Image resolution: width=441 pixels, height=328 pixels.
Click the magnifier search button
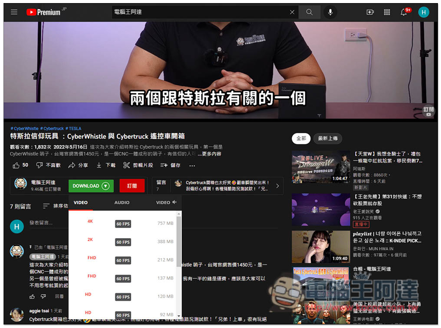(x=310, y=12)
